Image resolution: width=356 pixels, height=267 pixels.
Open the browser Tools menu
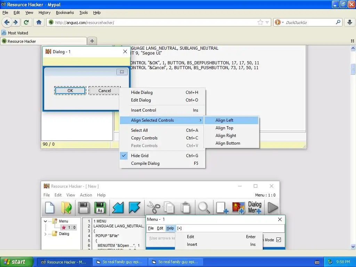point(83,13)
